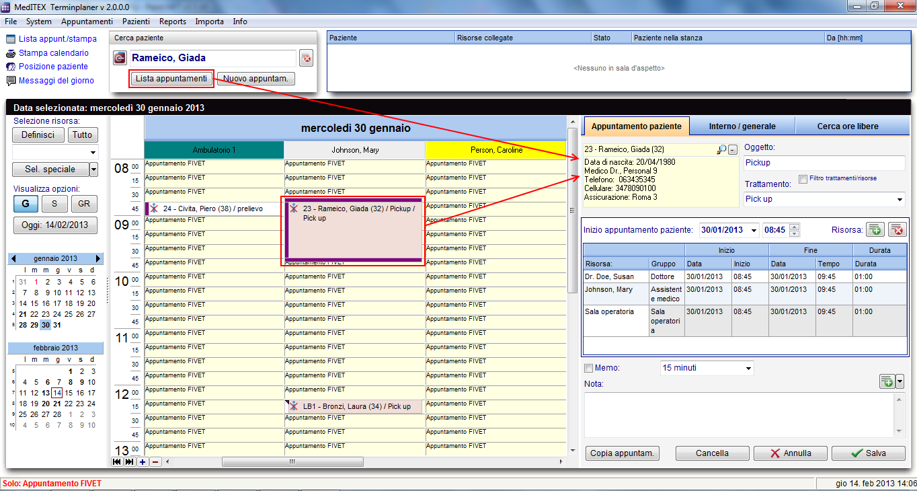Image resolution: width=917 pixels, height=491 pixels.
Task: Click in the Oggetto field containing Pickup
Action: click(824, 163)
